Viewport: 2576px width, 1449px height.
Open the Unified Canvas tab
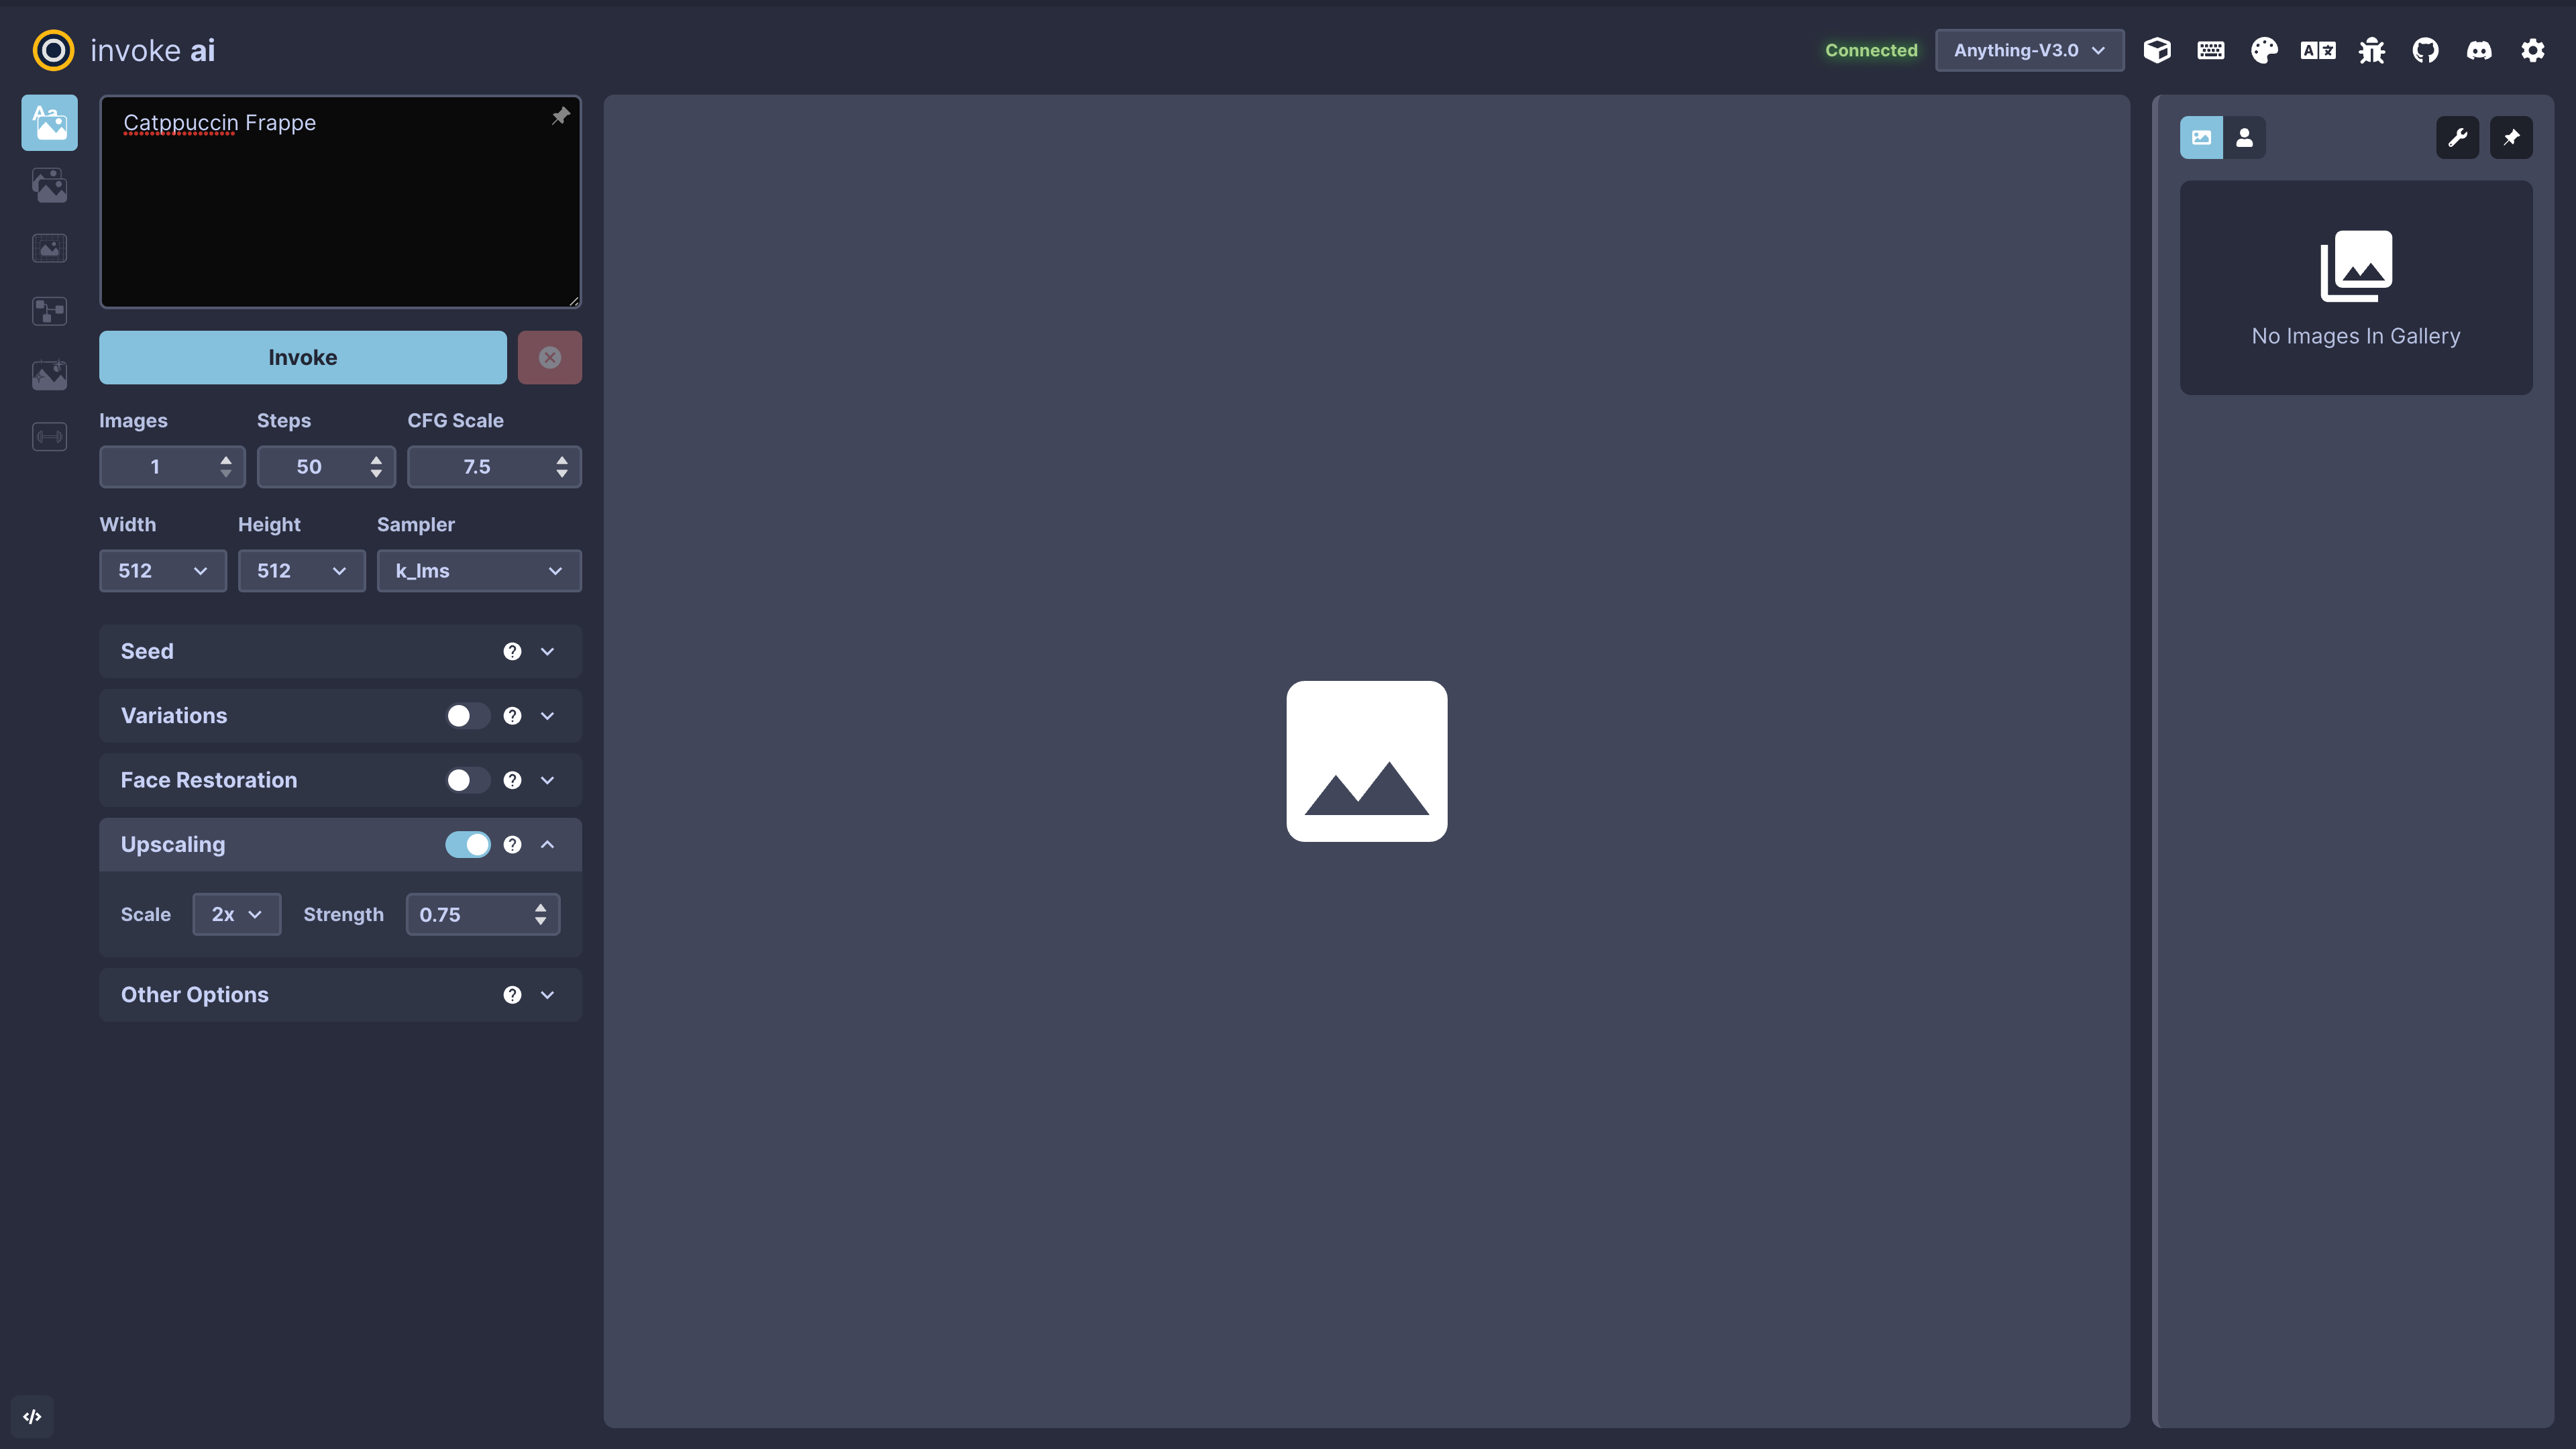coord(49,248)
